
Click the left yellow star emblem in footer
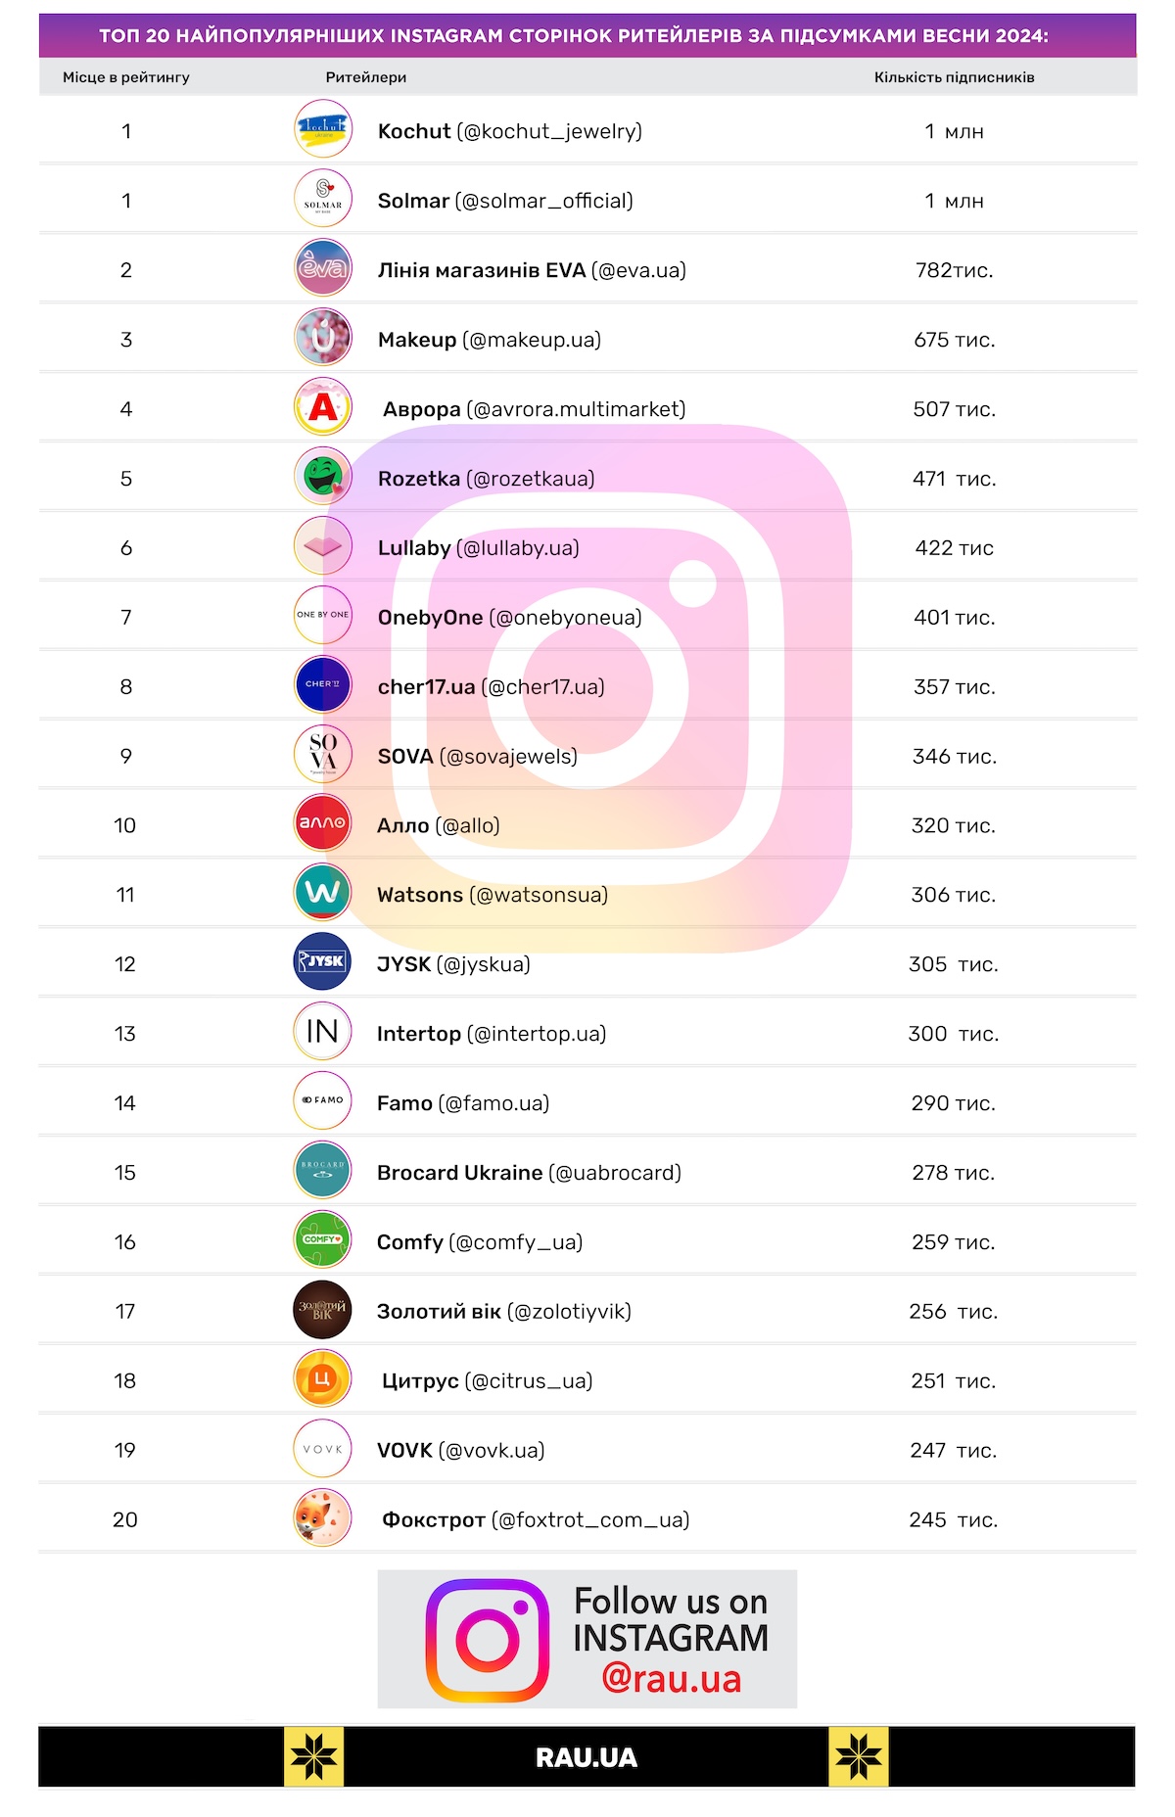pyautogui.click(x=313, y=1757)
